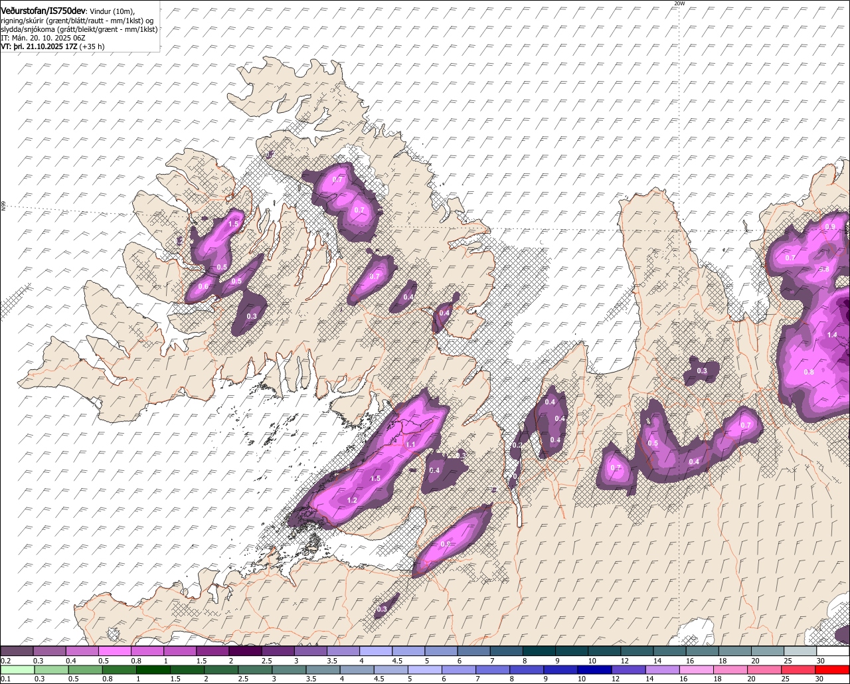Click the 0.6 precipitation value on the map
This screenshot has height=684, width=850.
click(x=203, y=286)
